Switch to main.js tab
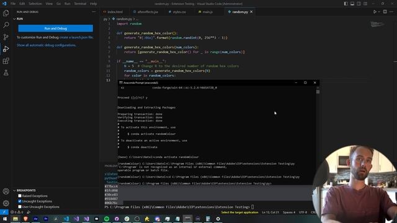Image resolution: width=397 pixels, height=223 pixels. (x=207, y=12)
